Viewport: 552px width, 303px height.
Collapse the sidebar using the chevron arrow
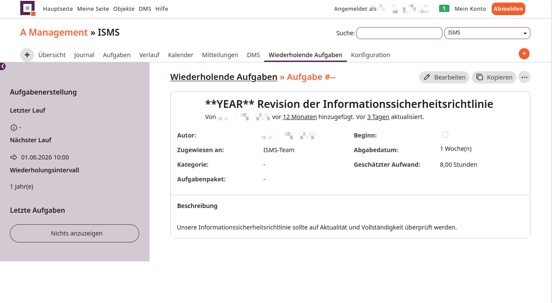coord(3,66)
